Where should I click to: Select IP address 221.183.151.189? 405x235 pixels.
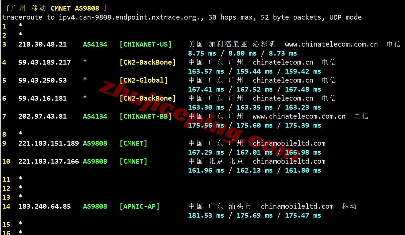pyautogui.click(x=48, y=143)
